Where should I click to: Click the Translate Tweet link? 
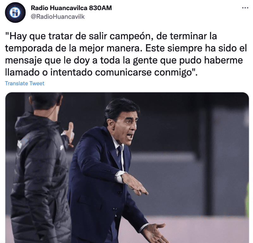pyautogui.click(x=25, y=83)
